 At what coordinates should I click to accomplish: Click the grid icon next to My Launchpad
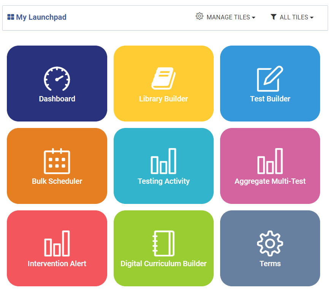tap(11, 17)
